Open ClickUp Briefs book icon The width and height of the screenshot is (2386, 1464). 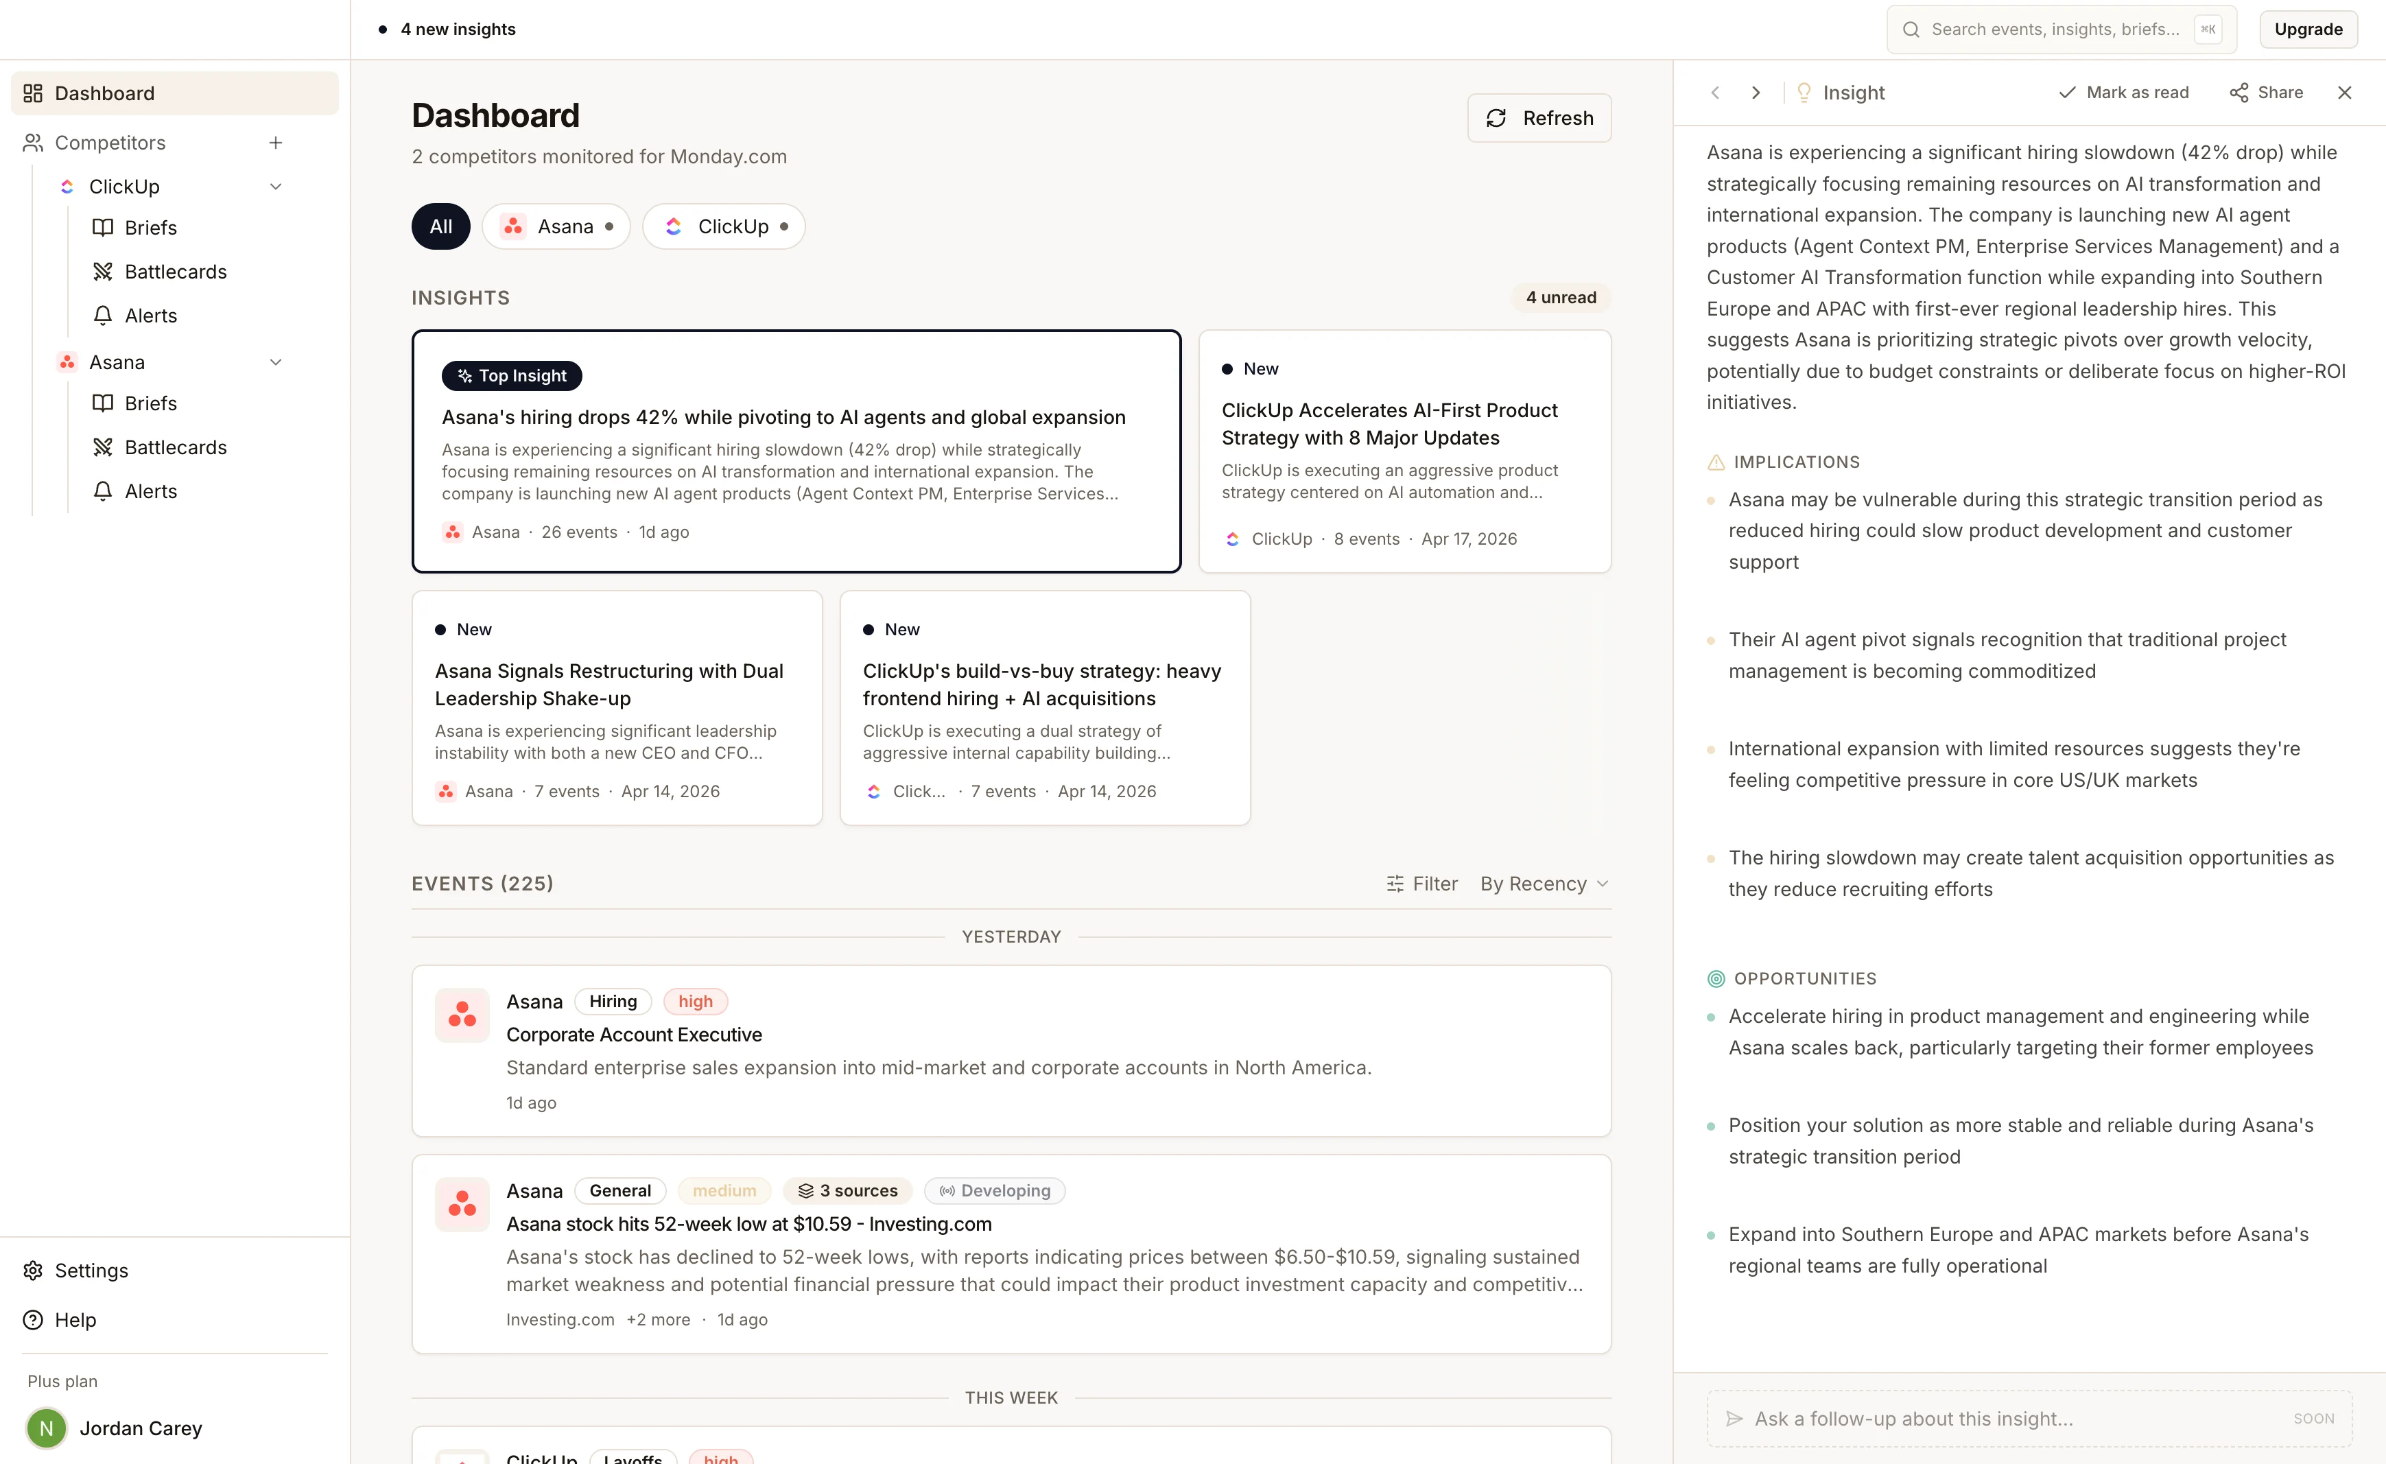tap(103, 228)
